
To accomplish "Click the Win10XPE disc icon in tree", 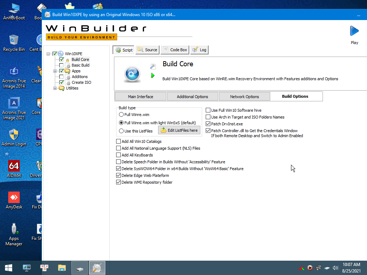I will pos(60,54).
